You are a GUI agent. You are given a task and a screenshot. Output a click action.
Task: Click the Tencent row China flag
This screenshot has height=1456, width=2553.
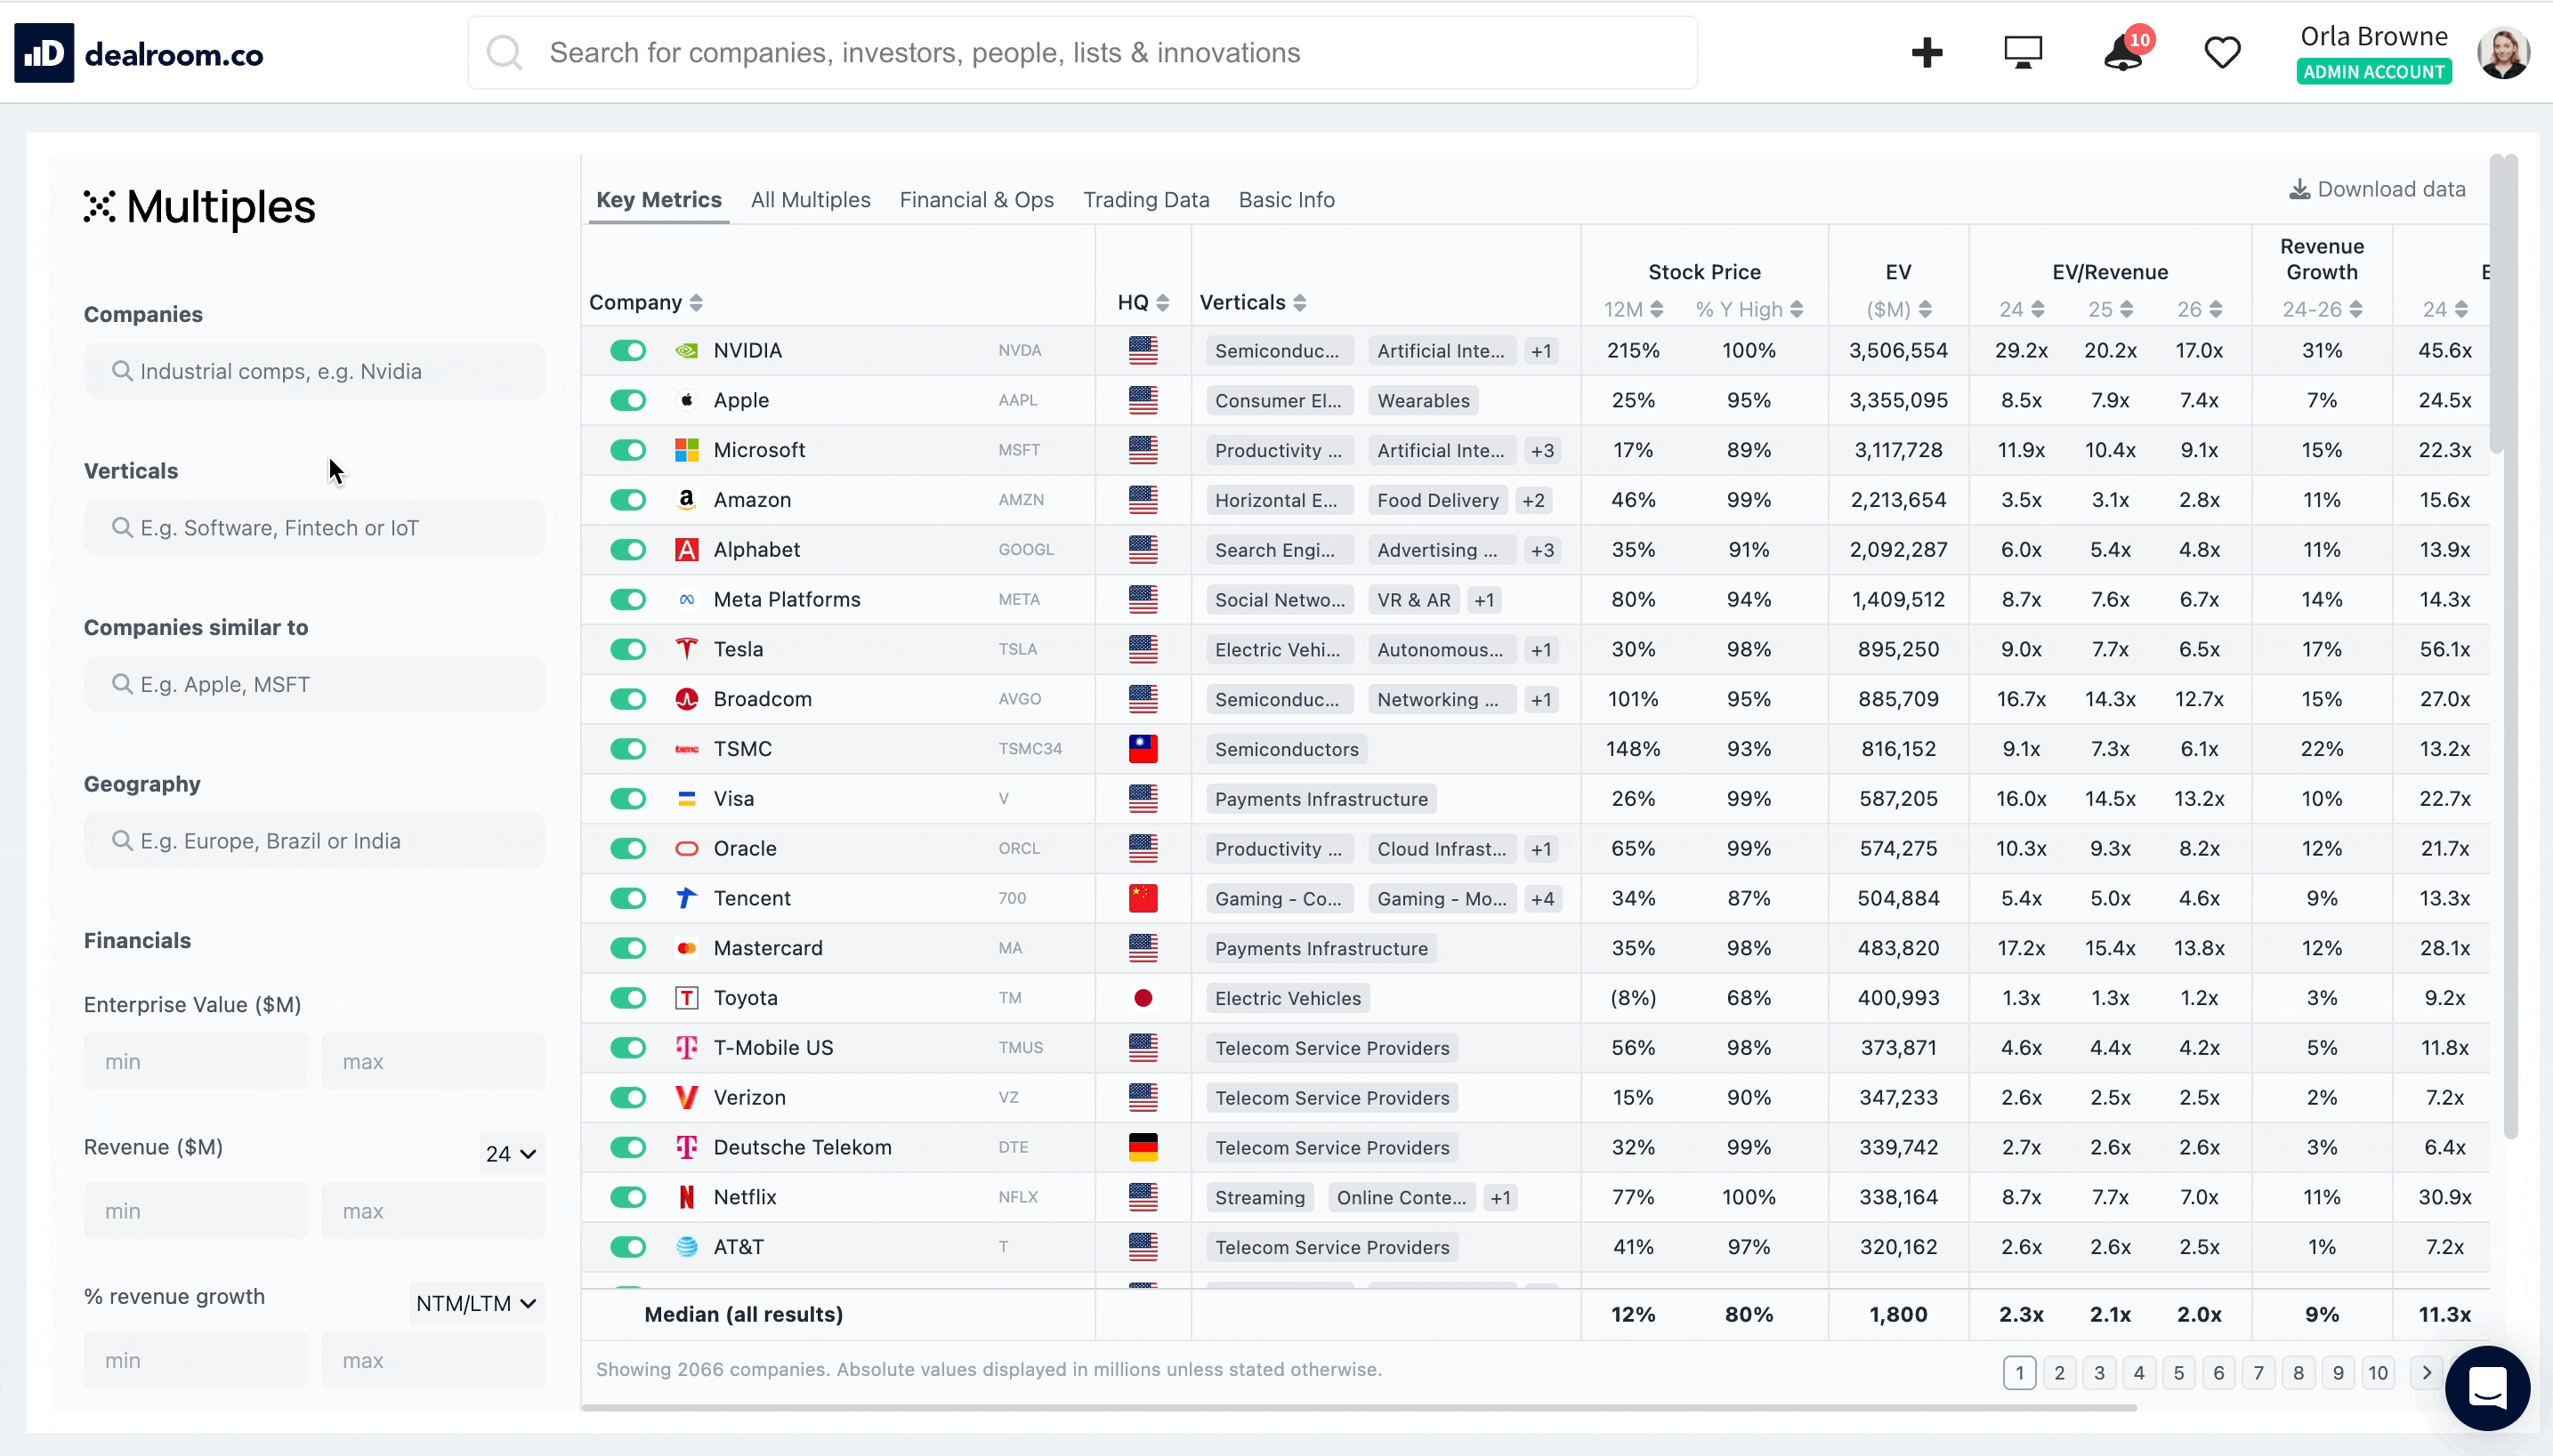1143,898
